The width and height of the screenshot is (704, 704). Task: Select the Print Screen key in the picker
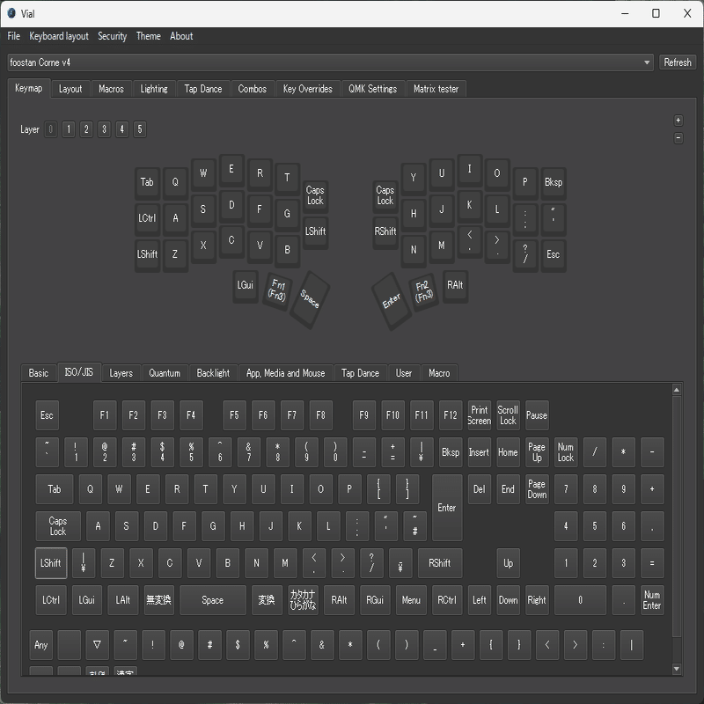(x=478, y=415)
